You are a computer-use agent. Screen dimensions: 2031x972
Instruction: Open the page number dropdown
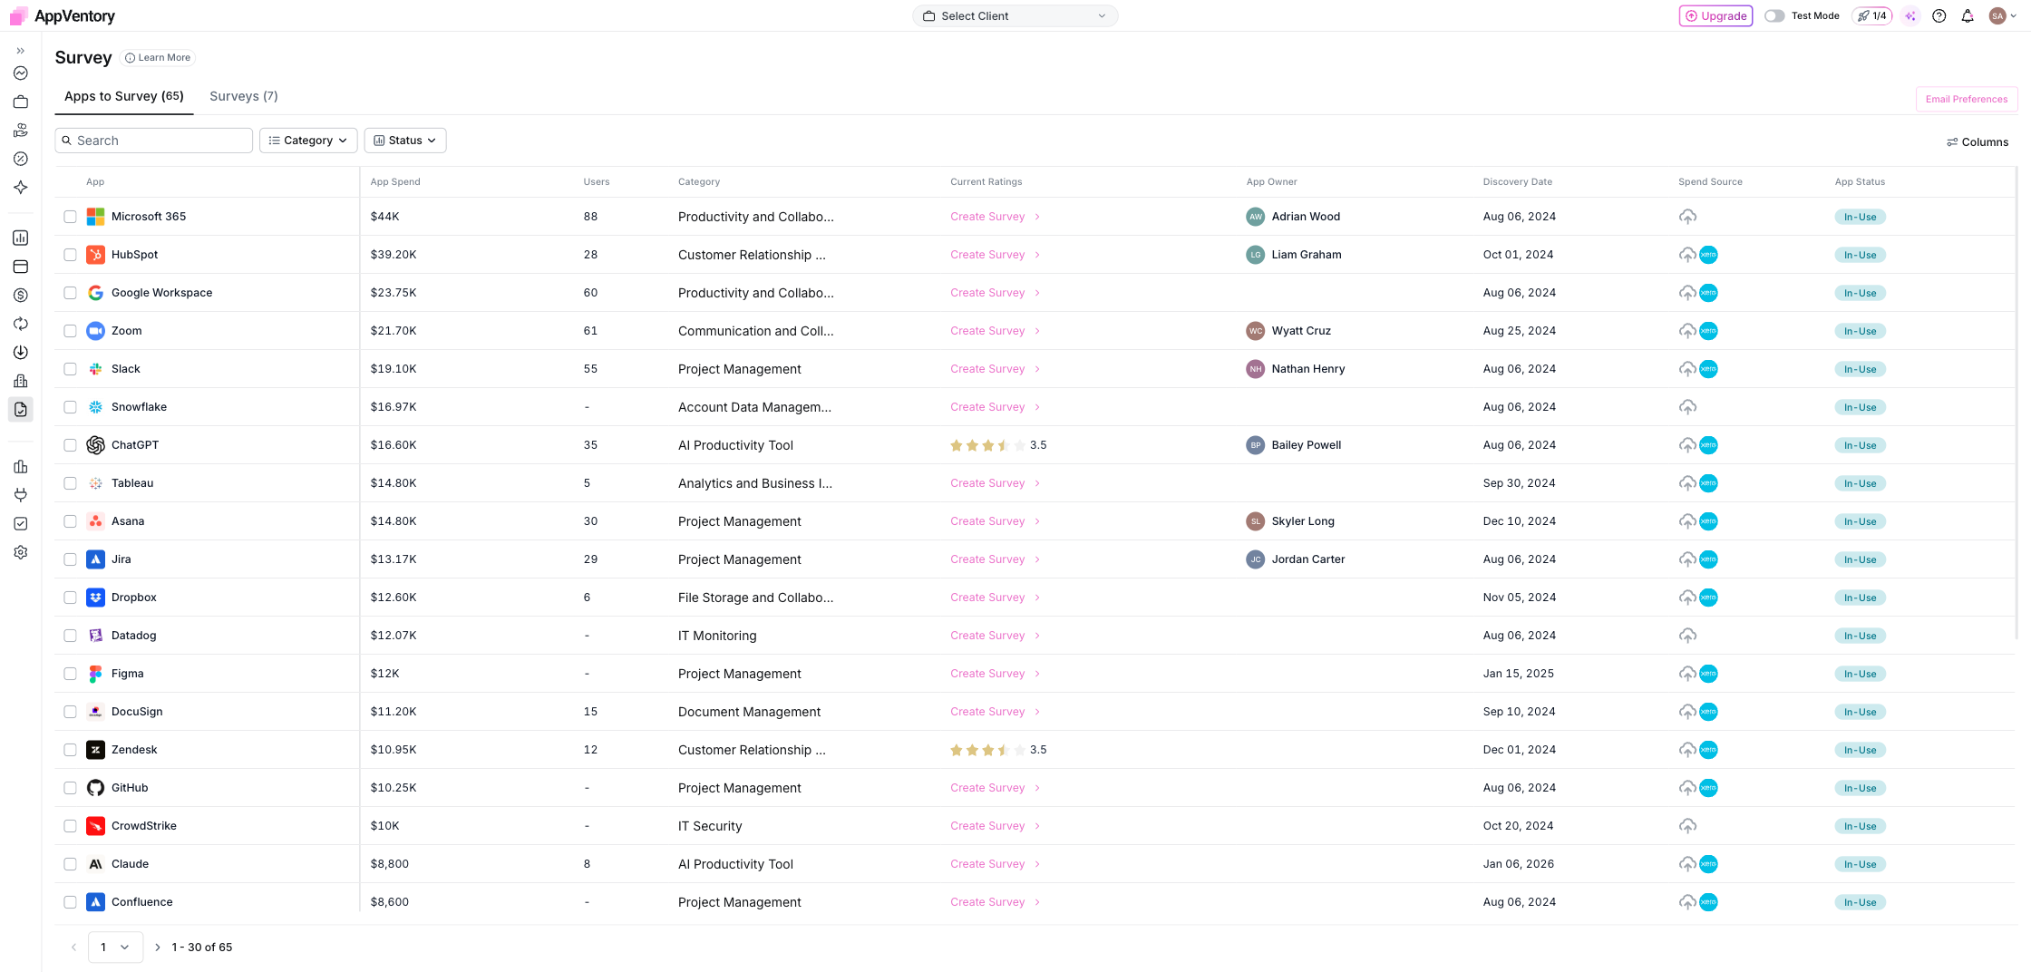(115, 948)
